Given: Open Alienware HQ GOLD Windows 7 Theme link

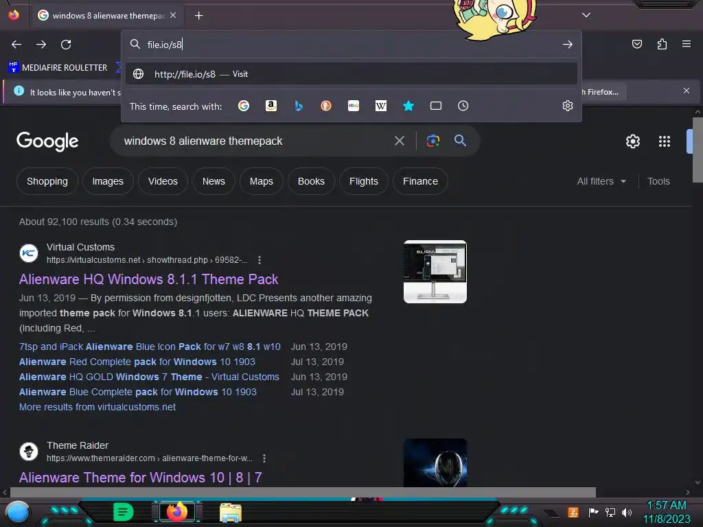Looking at the screenshot, I should [x=149, y=377].
